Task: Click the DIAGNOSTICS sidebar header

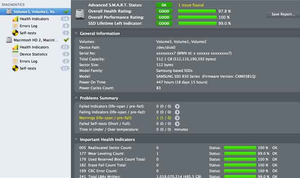Action: (13, 4)
